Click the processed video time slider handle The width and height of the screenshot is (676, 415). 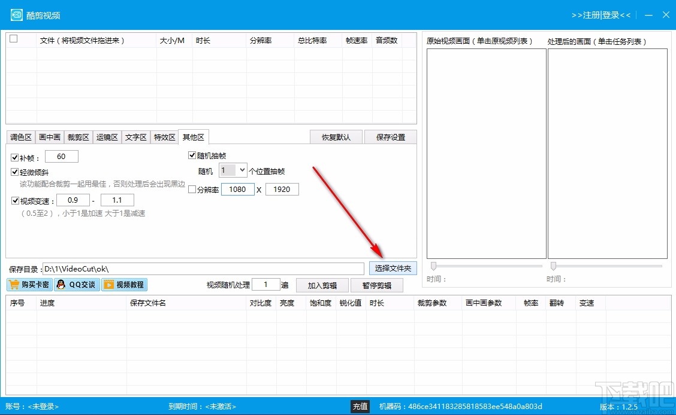point(554,266)
